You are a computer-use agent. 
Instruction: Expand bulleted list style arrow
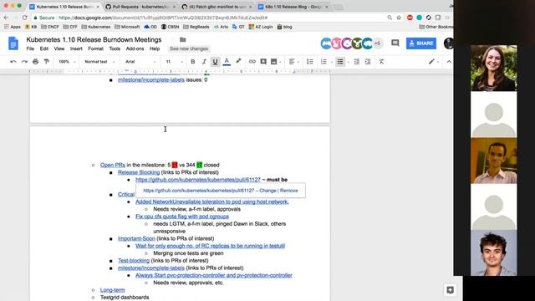click(348, 62)
